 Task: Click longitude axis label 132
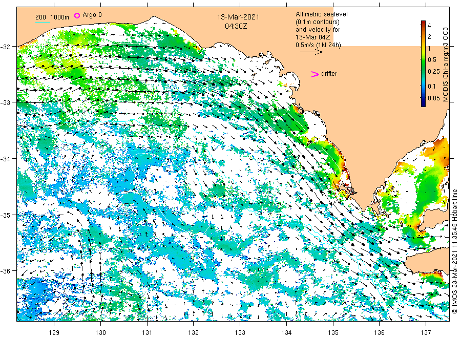[x=194, y=333]
